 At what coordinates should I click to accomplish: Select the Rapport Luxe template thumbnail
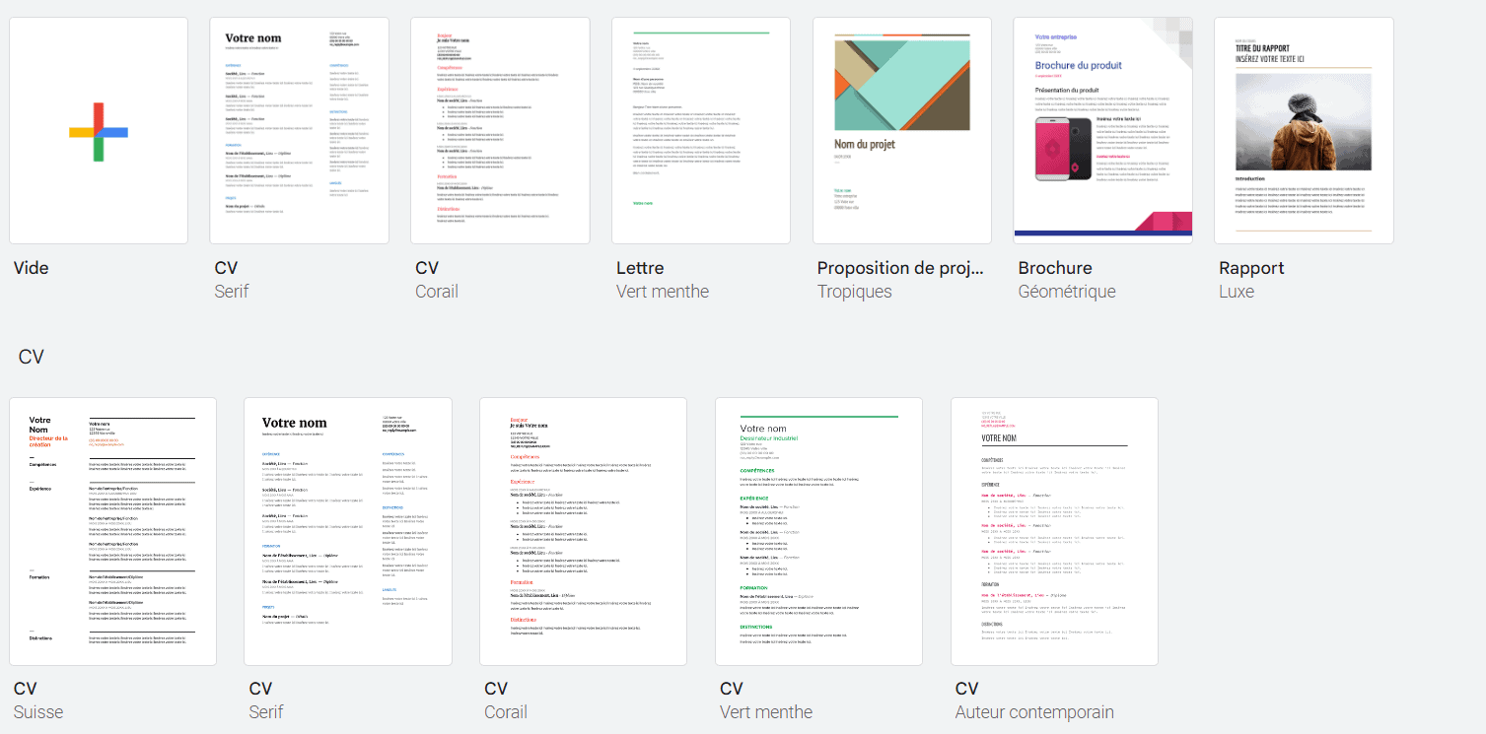pyautogui.click(x=1304, y=130)
